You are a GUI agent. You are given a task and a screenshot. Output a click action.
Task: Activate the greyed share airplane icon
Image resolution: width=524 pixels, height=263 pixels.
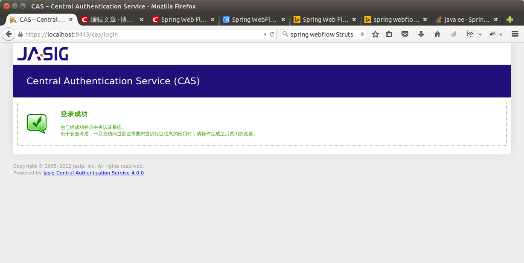pyautogui.click(x=453, y=34)
